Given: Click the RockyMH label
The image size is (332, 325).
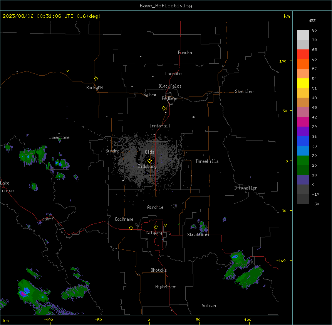Looking at the screenshot, I should tap(94, 88).
